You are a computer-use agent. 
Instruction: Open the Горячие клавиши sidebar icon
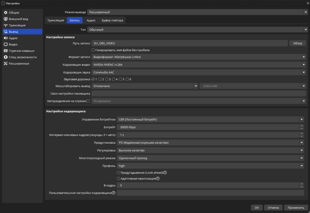5,50
